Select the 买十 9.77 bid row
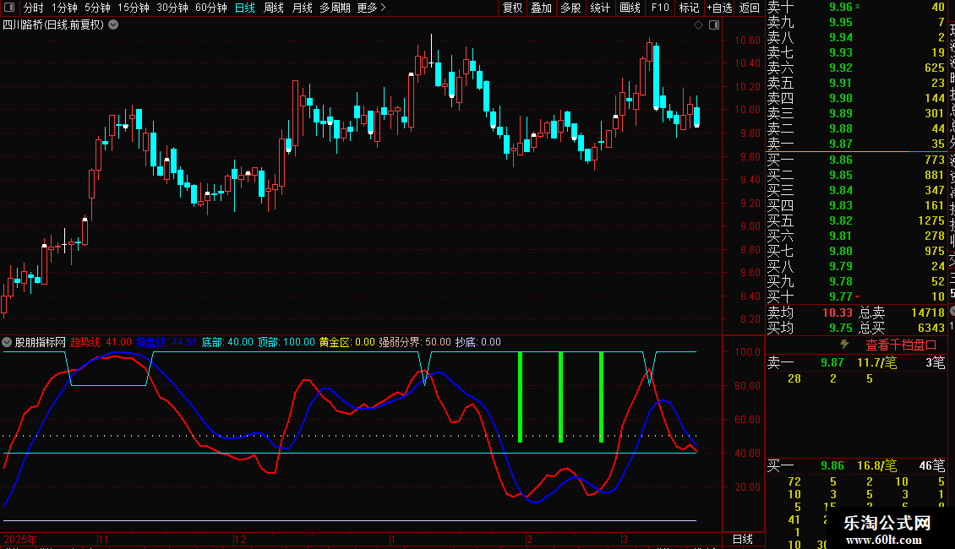The image size is (955, 549). (856, 296)
